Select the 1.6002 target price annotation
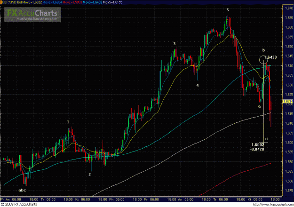Screen dimensions: 294x207 pos(258,145)
